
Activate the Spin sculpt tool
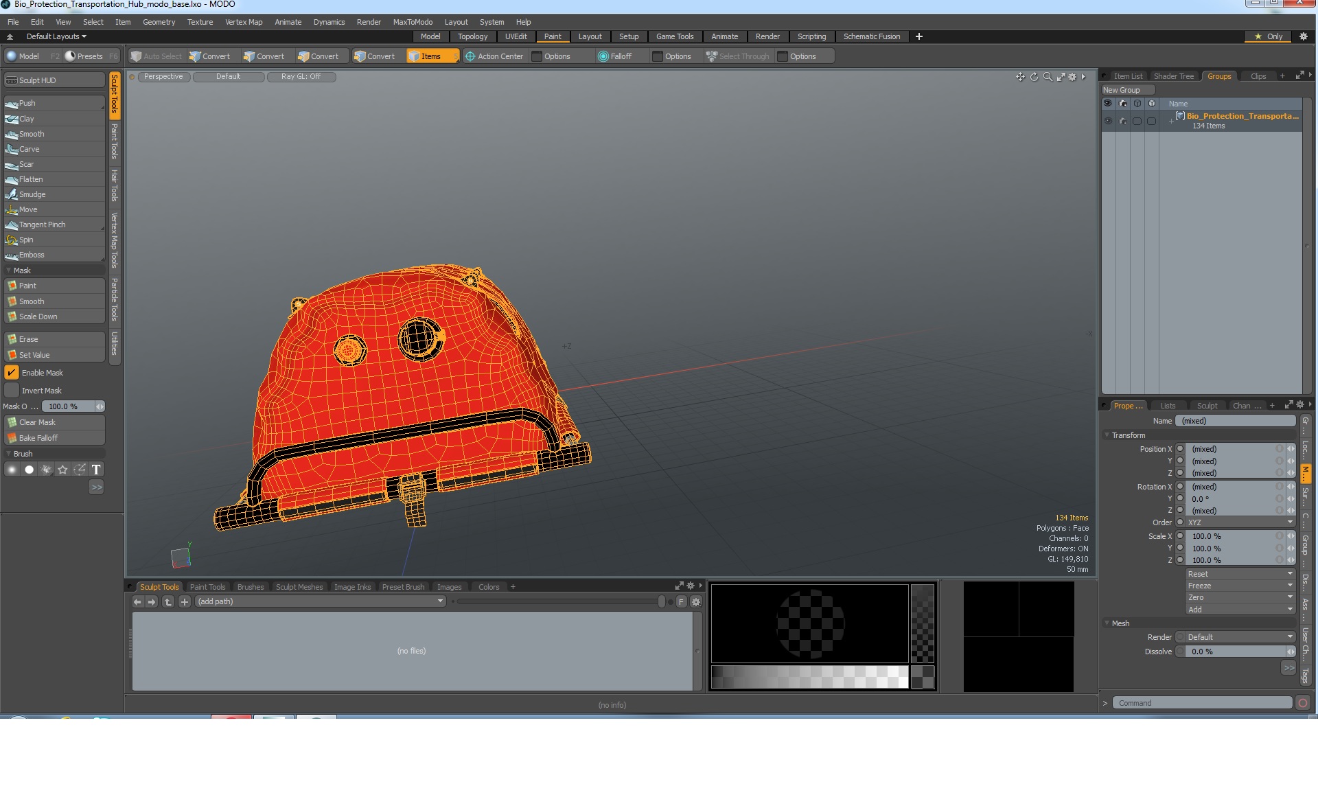[54, 240]
